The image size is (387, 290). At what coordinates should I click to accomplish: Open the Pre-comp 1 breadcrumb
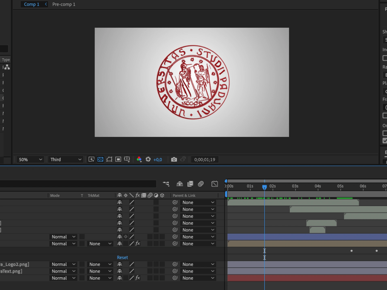64,4
